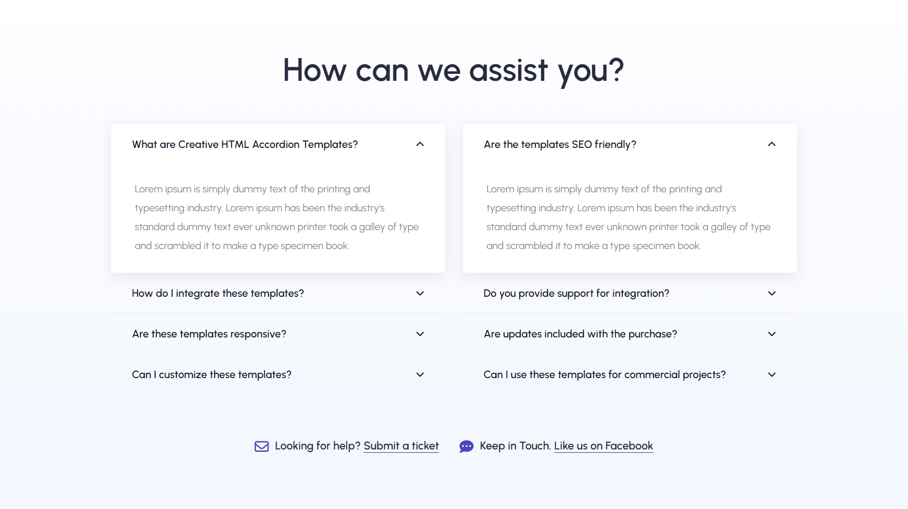Expand 'Can I use these templates for commercial projects?'
The width and height of the screenshot is (908, 509).
click(x=604, y=374)
